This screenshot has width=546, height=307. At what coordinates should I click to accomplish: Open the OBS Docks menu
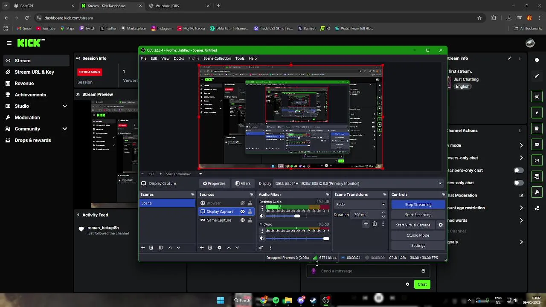coord(179,58)
